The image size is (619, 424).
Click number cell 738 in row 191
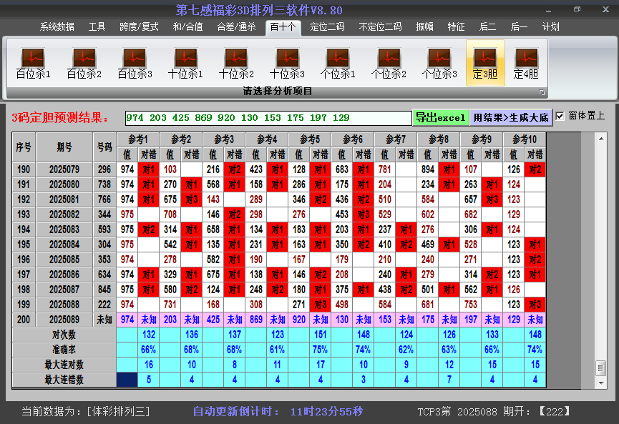104,184
